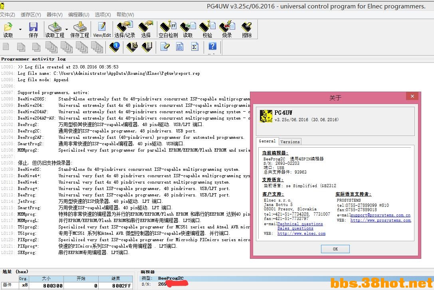The width and height of the screenshot is (434, 290).
Task: Click the PG4UW logo in 关于 dialog
Action: pyautogui.click(x=266, y=116)
